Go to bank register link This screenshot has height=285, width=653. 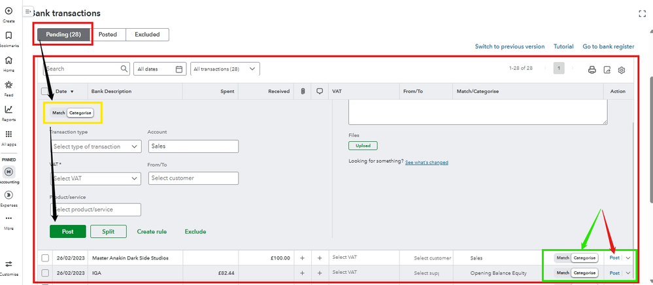609,46
